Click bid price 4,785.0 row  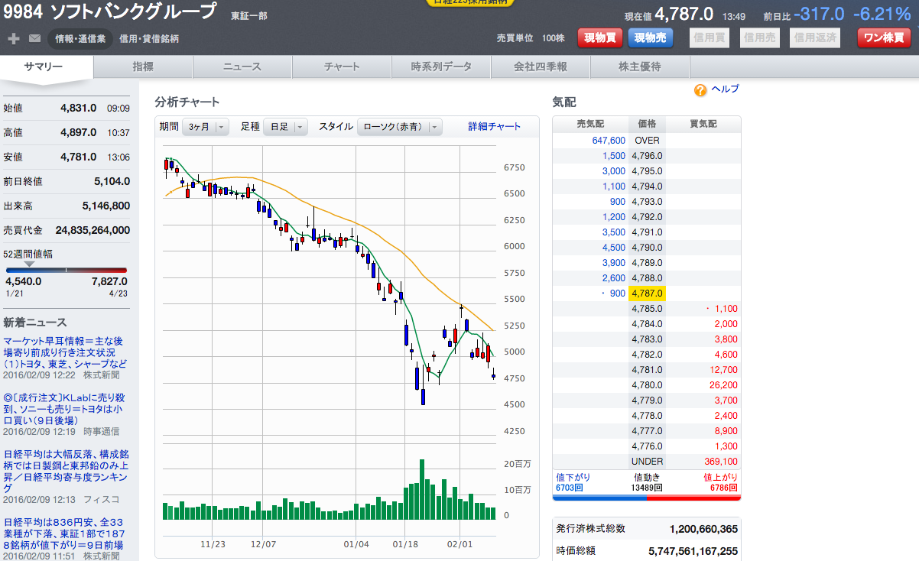[x=646, y=308]
